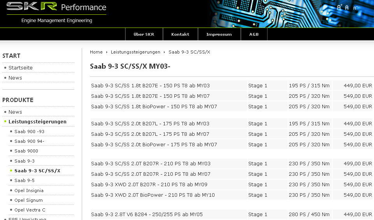Select row 2.0T B207R 210 PS ab MY03
374x220 pixels.
coord(232,163)
